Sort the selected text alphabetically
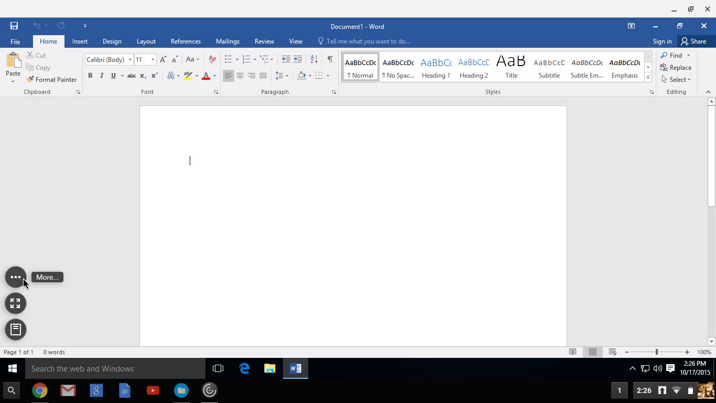716x403 pixels. [314, 59]
